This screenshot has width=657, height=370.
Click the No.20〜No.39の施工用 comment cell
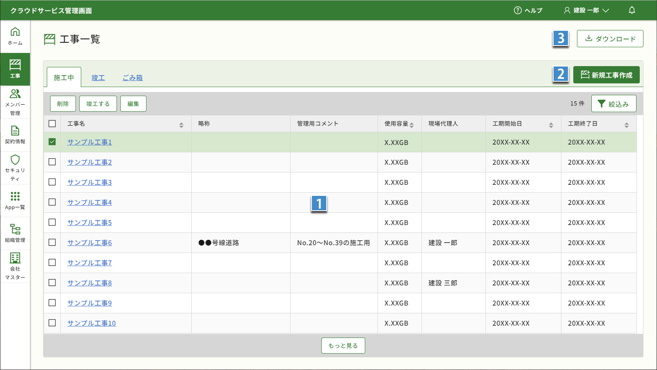pos(333,243)
